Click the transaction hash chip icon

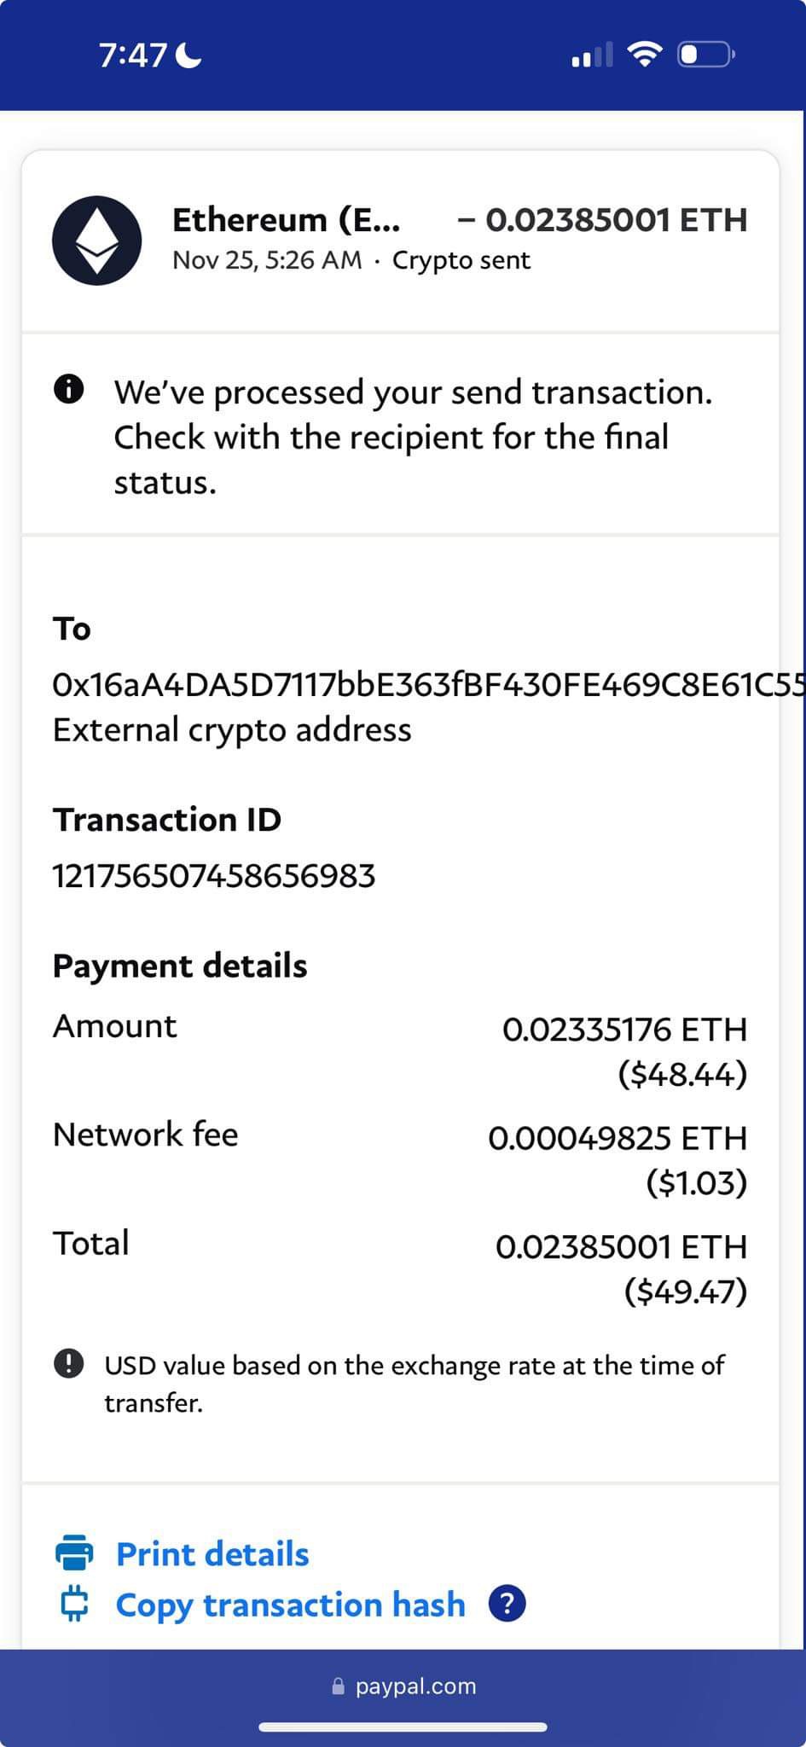74,1604
